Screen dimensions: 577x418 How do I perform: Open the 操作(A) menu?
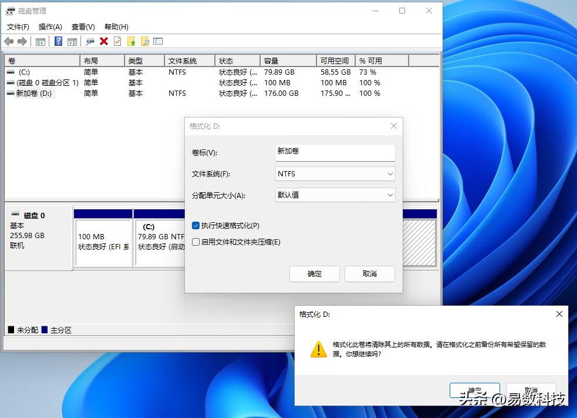(50, 26)
